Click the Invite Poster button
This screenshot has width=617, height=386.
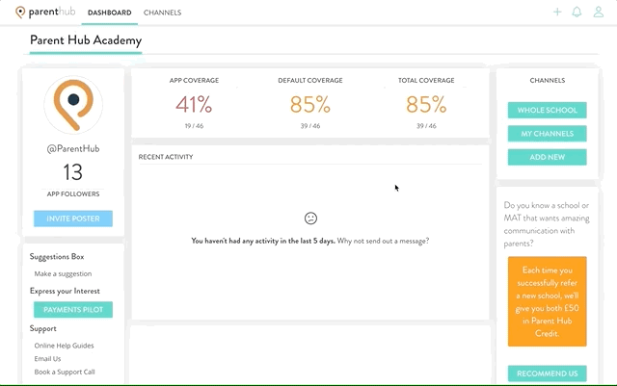[73, 219]
